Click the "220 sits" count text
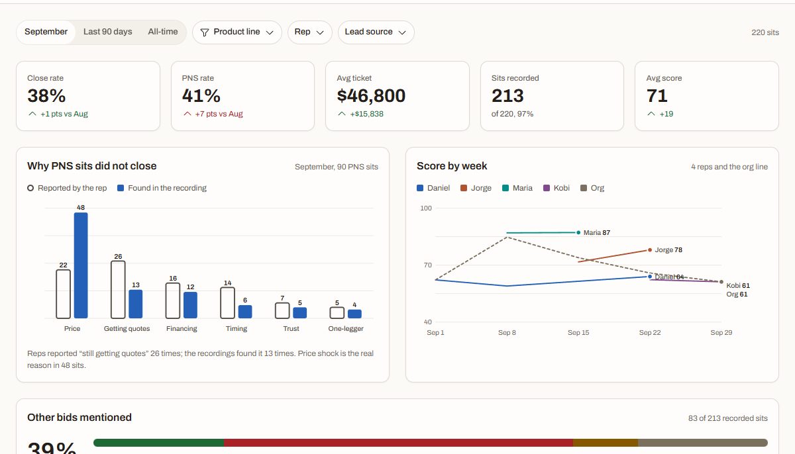Viewport: 795px width, 454px height. coord(765,32)
